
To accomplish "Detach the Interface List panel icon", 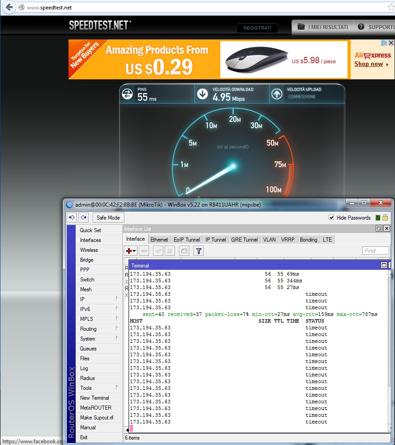I will [x=379, y=229].
